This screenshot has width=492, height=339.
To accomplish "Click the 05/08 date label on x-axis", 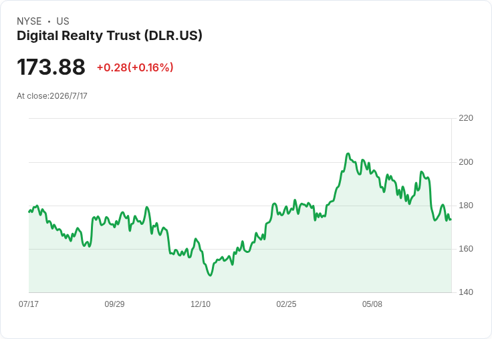I will point(372,304).
